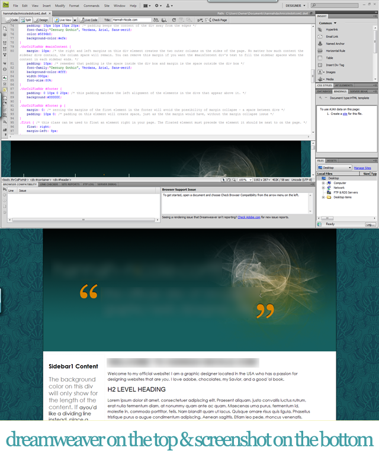Select the ASSETS panel tab
Image resolution: width=379 pixels, height=457 pixels.
pos(332,160)
